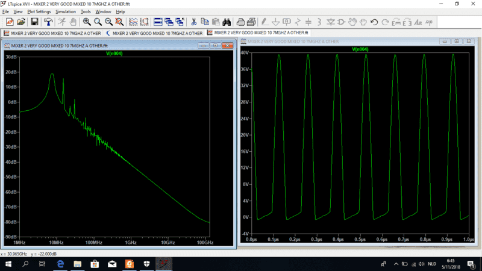Screen dimensions: 482x271
Task: Click the V(n004) label on FFT plot
Action: point(114,54)
